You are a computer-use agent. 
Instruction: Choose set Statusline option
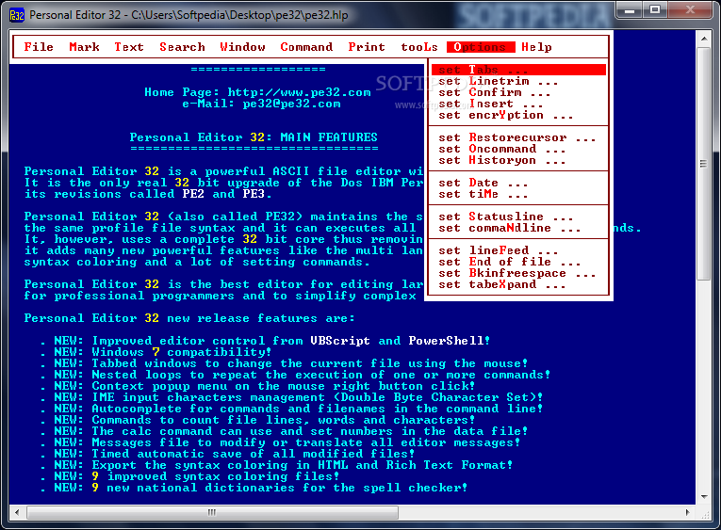(518, 217)
